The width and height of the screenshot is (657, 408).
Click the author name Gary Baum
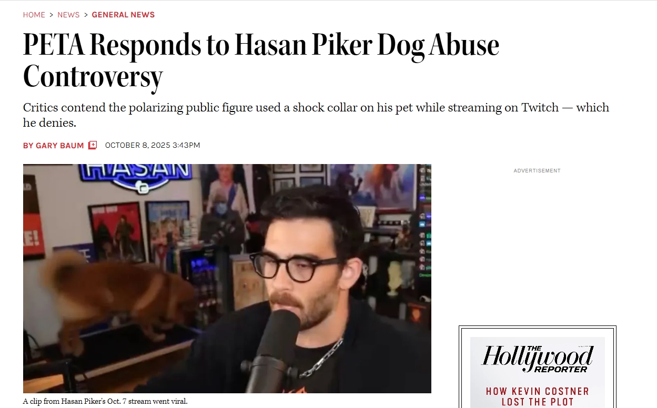pyautogui.click(x=60, y=146)
